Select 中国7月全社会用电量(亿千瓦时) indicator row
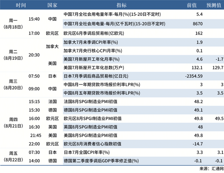The width and height of the screenshot is (224, 173). click(x=114, y=24)
